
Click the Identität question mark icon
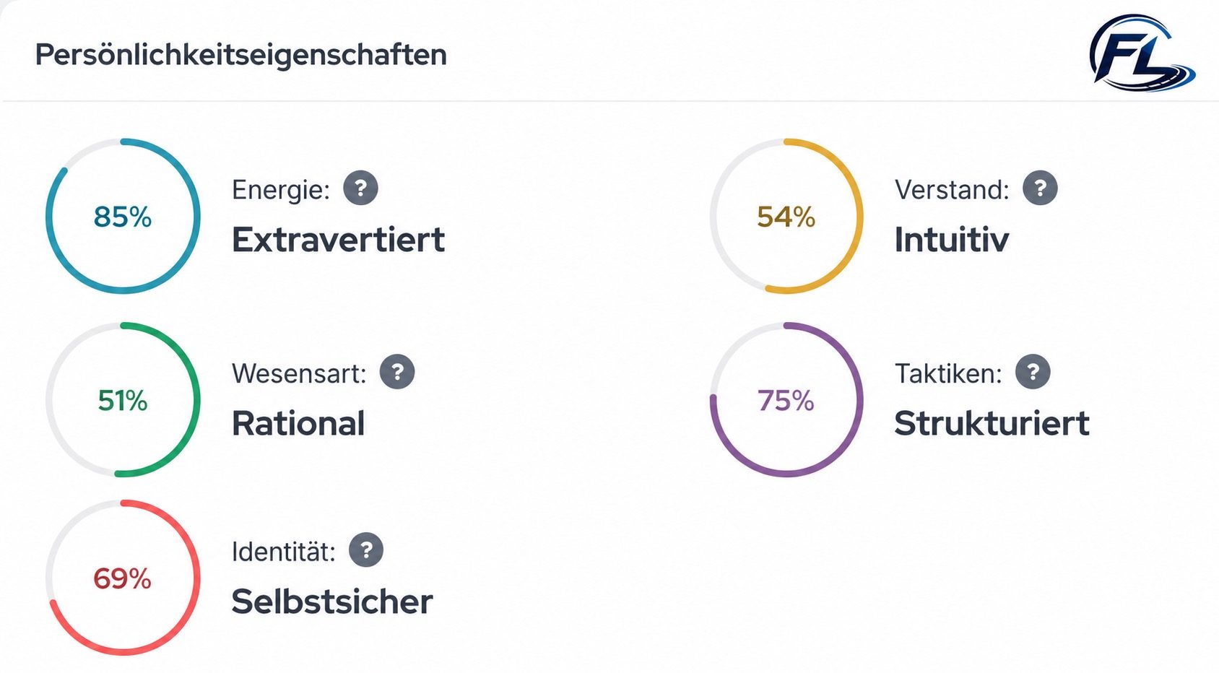point(366,550)
